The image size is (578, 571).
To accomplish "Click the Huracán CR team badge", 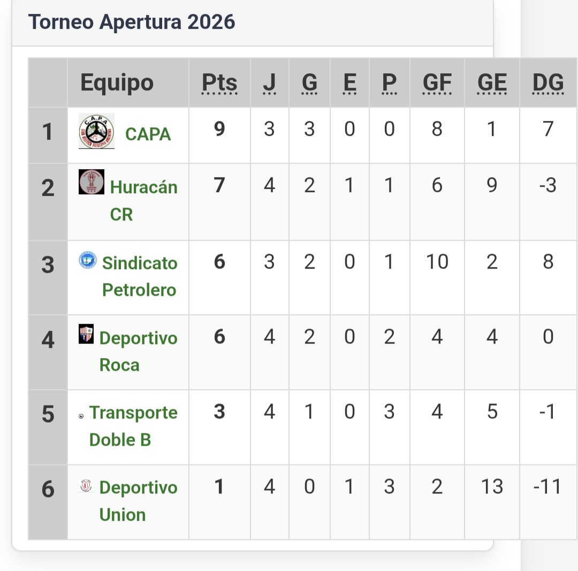I will [x=92, y=182].
